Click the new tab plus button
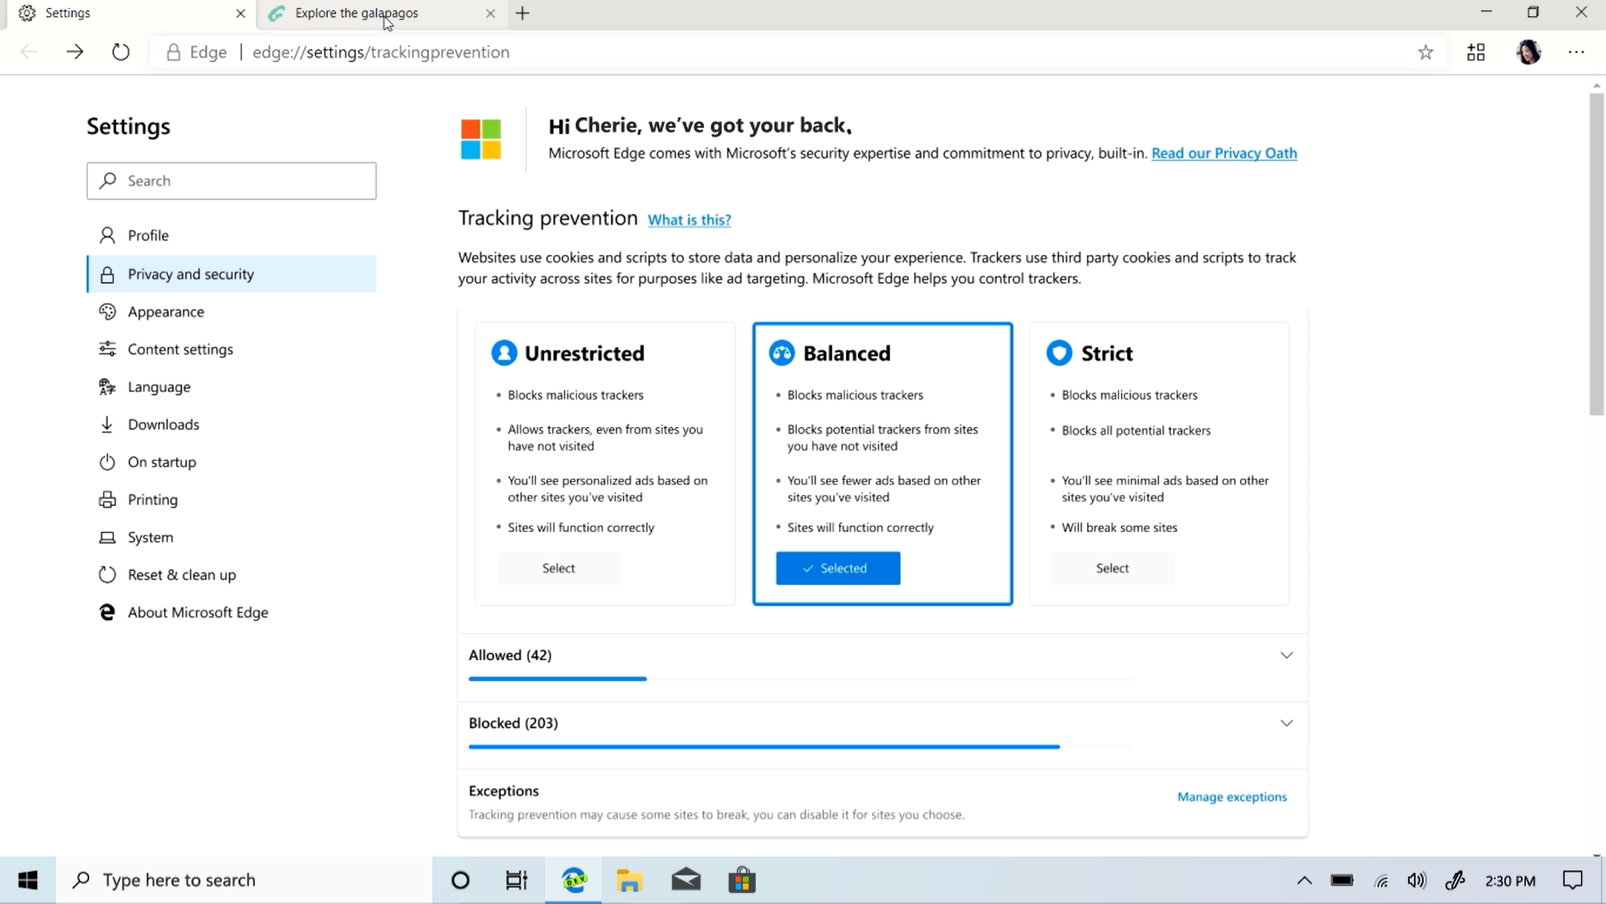The width and height of the screenshot is (1606, 904). tap(522, 13)
